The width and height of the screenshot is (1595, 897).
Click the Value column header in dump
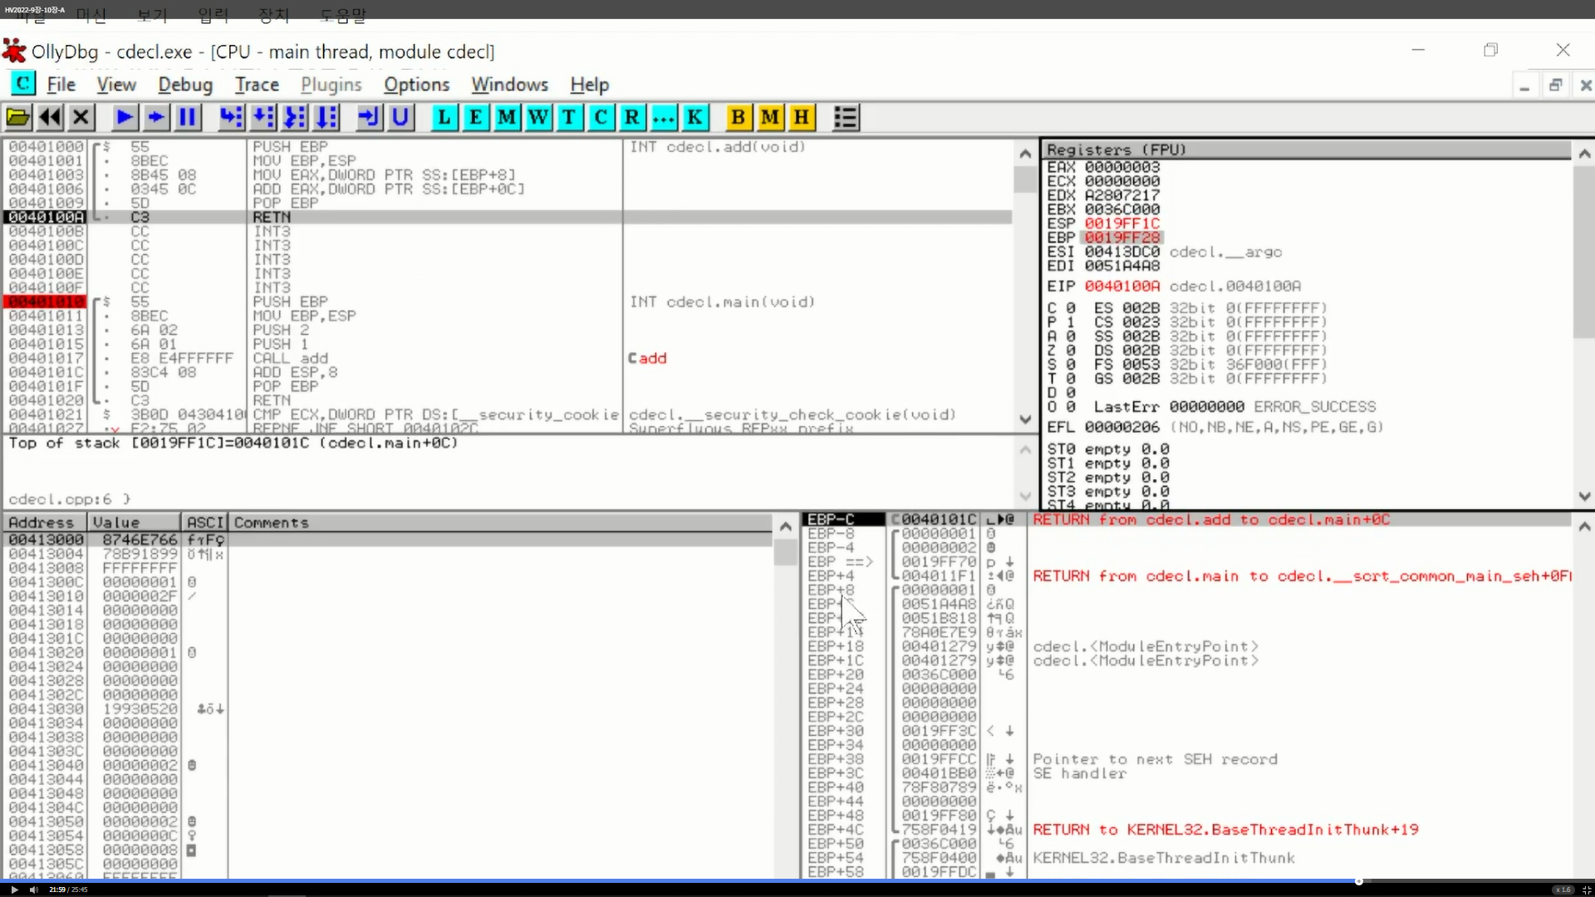[x=135, y=522]
